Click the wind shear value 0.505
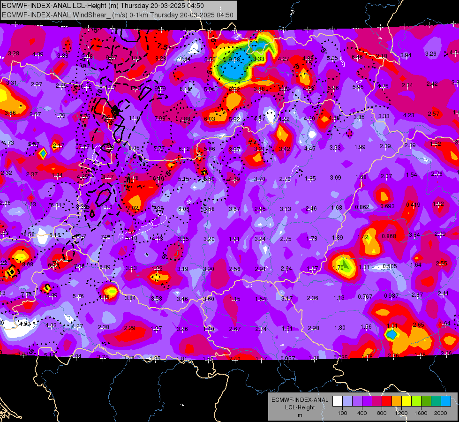Image resolution: width=459 pixels, height=422 pixels. [x=390, y=266]
